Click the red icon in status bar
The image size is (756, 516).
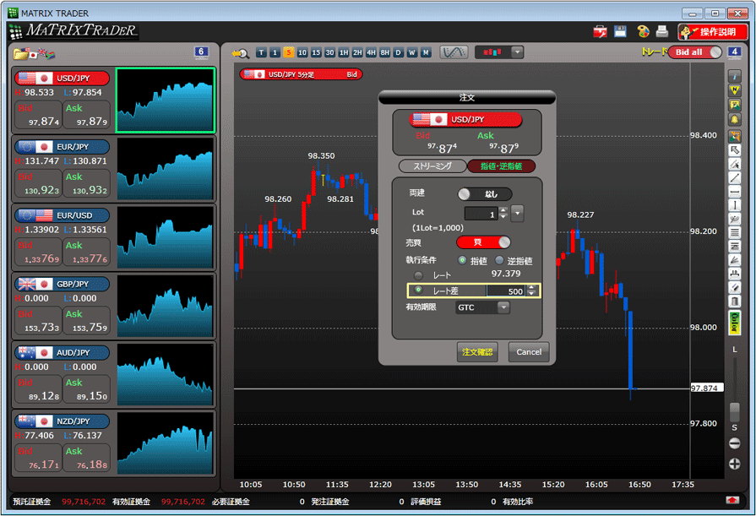click(732, 500)
